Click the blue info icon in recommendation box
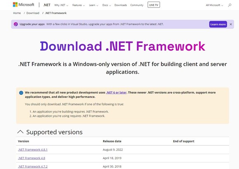239x169 pixels. [x=21, y=93]
